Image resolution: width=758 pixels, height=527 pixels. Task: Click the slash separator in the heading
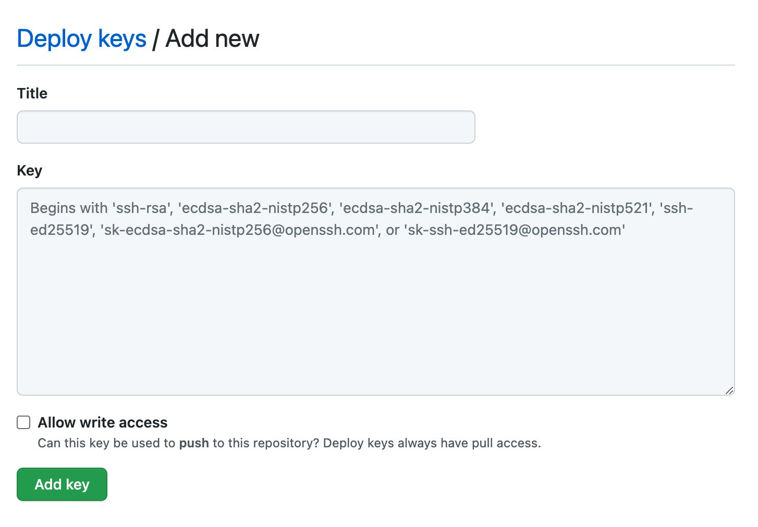click(x=155, y=40)
